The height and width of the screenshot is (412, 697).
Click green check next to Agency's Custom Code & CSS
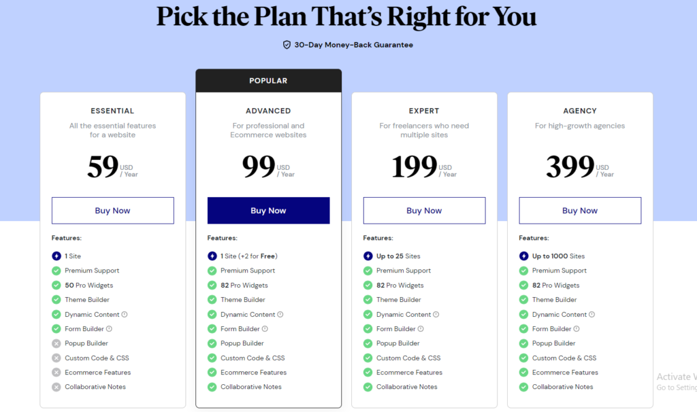[523, 358]
